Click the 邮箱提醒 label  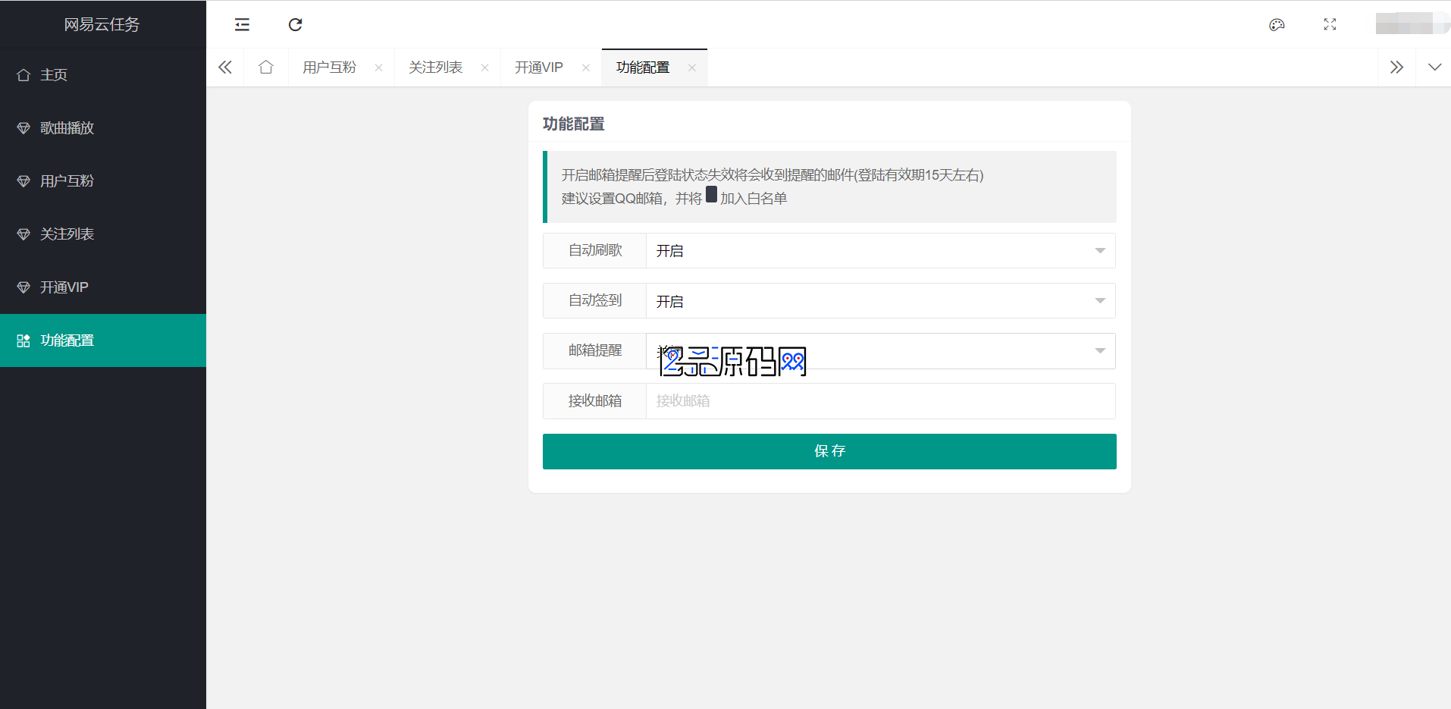[595, 350]
